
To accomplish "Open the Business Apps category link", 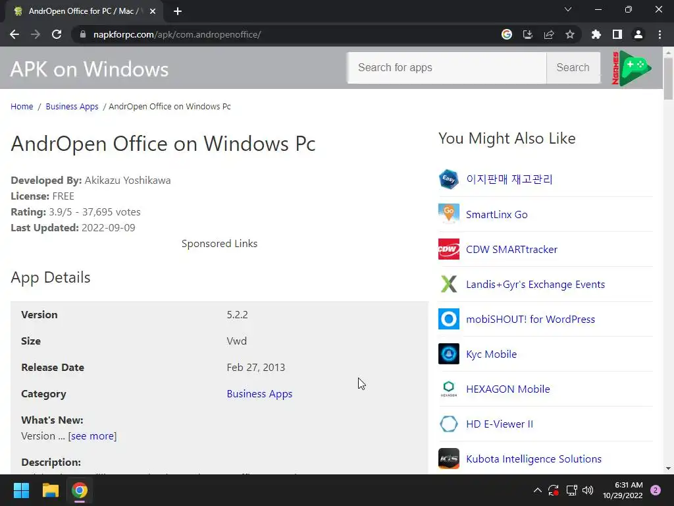I will pyautogui.click(x=259, y=394).
